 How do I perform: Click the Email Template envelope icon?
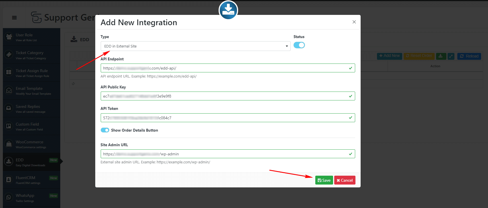pos(9,90)
